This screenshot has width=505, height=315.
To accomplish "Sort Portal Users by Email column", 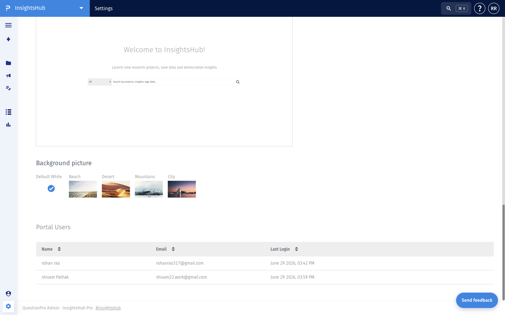I will 173,249.
